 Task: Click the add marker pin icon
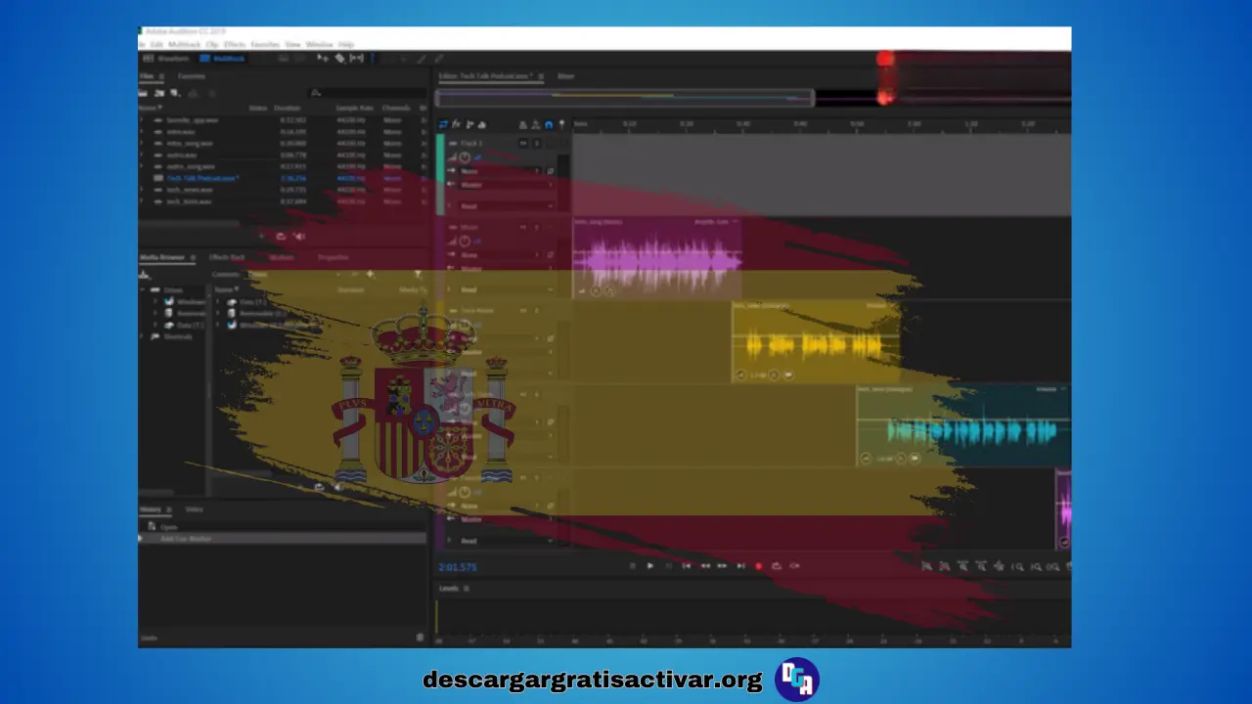[561, 124]
